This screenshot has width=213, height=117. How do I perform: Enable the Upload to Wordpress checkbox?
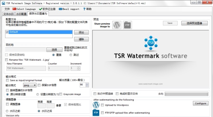pos(102,105)
